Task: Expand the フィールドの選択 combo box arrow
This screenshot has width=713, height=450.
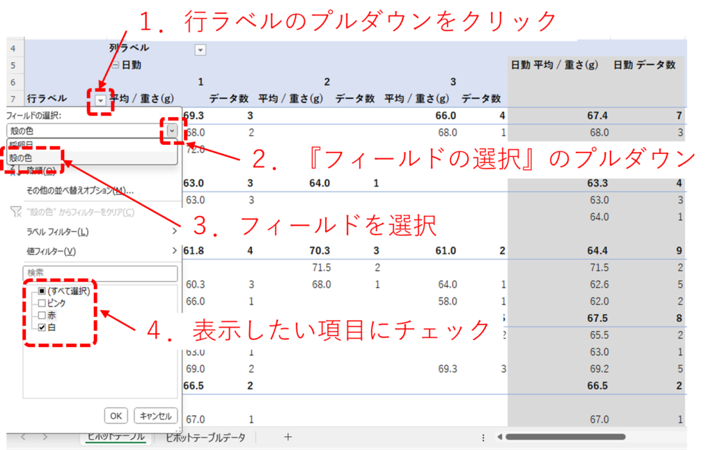Action: (172, 130)
